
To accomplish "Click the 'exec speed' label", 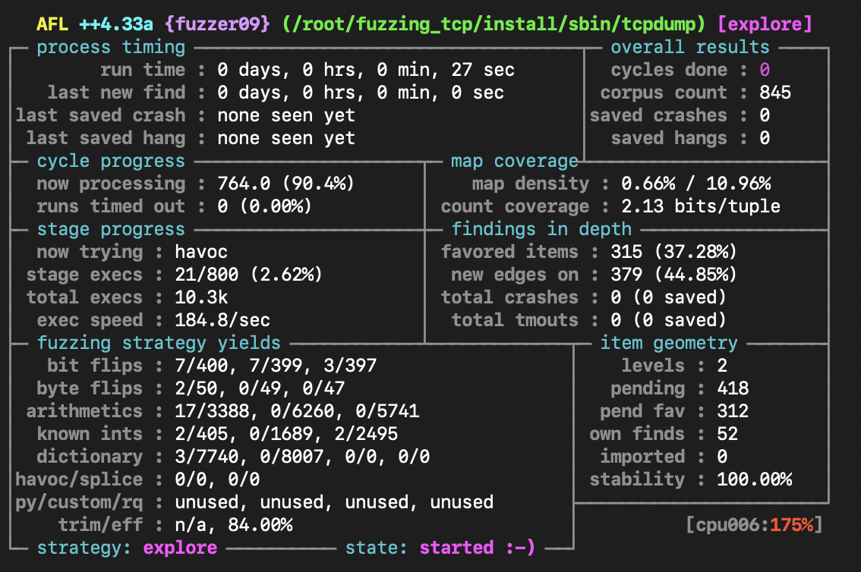I will [x=90, y=320].
